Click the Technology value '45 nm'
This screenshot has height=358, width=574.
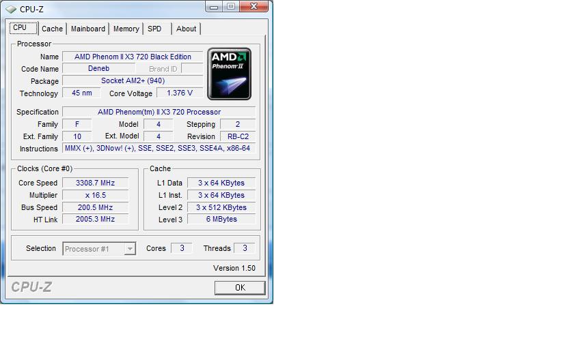[x=81, y=93]
